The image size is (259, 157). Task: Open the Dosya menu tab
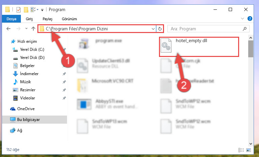11,19
